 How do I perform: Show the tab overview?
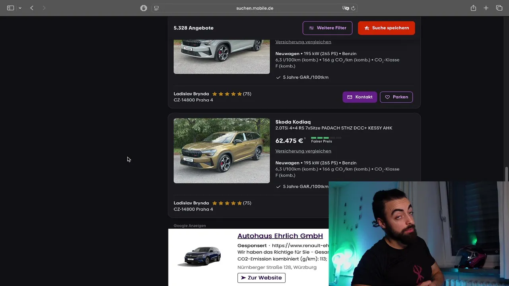click(499, 8)
